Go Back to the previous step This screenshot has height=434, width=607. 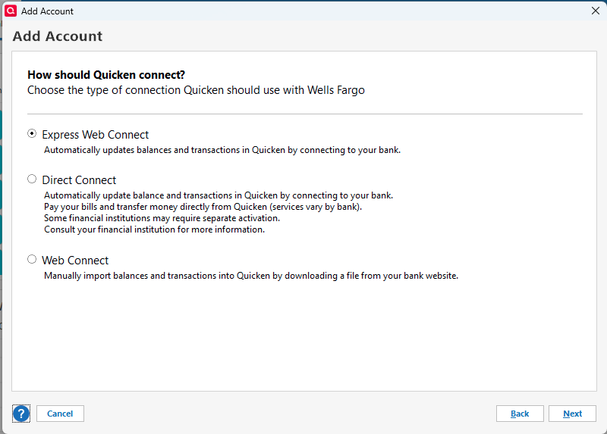[x=520, y=414]
